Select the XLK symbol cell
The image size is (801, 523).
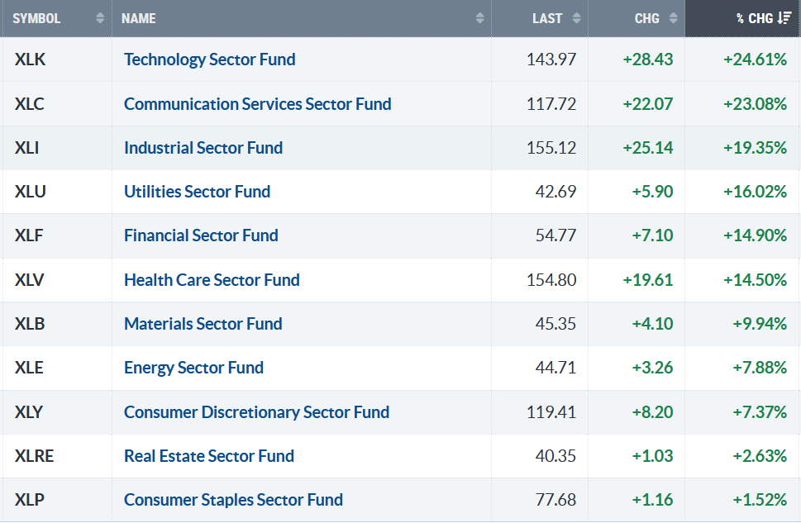(x=29, y=59)
